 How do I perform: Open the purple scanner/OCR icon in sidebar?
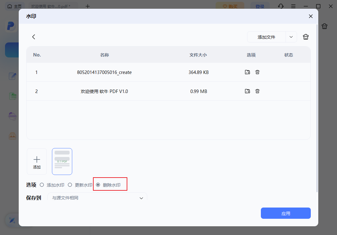coord(12,116)
